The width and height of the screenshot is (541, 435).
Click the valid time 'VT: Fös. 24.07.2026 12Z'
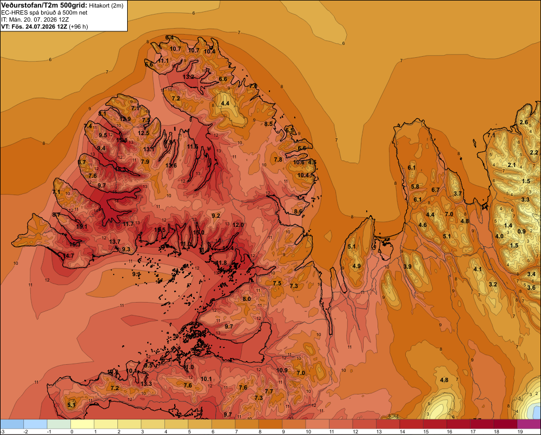point(34,26)
